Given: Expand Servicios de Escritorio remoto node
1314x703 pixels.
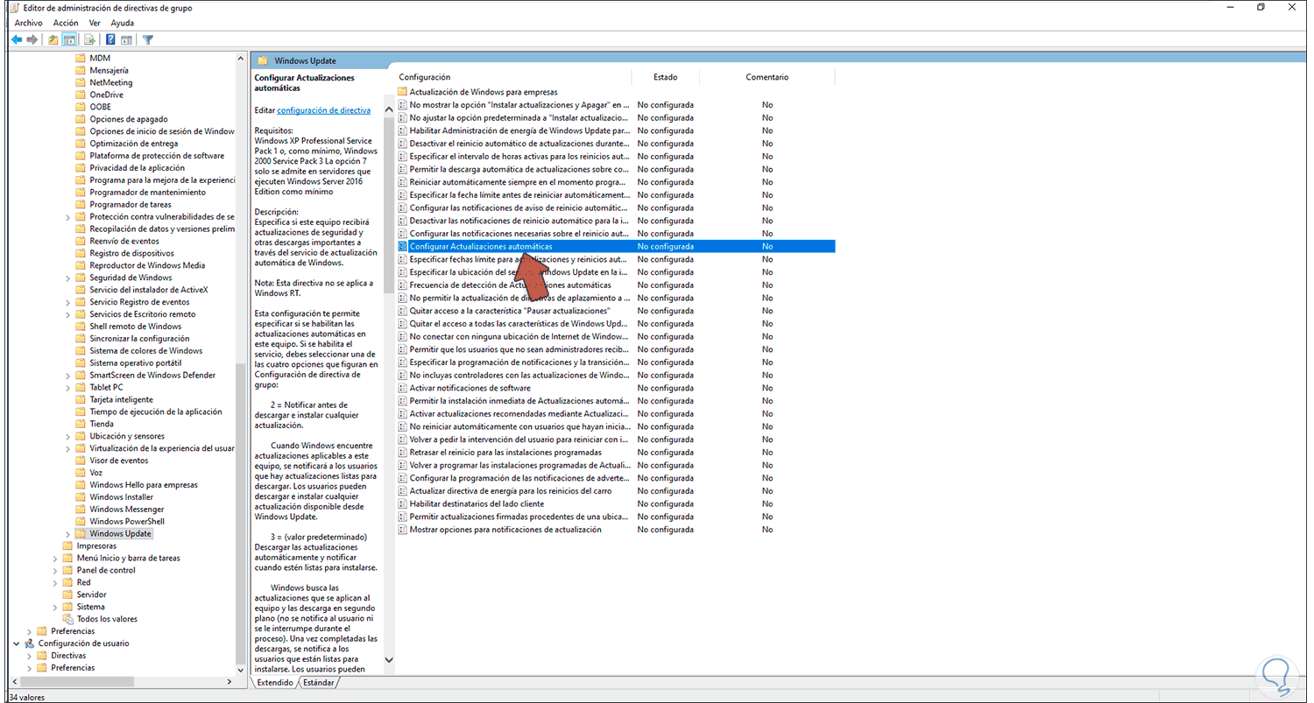Looking at the screenshot, I should coord(67,314).
